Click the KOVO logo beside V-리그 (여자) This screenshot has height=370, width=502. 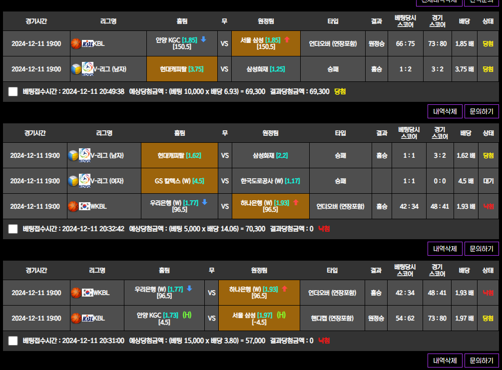tap(85, 181)
